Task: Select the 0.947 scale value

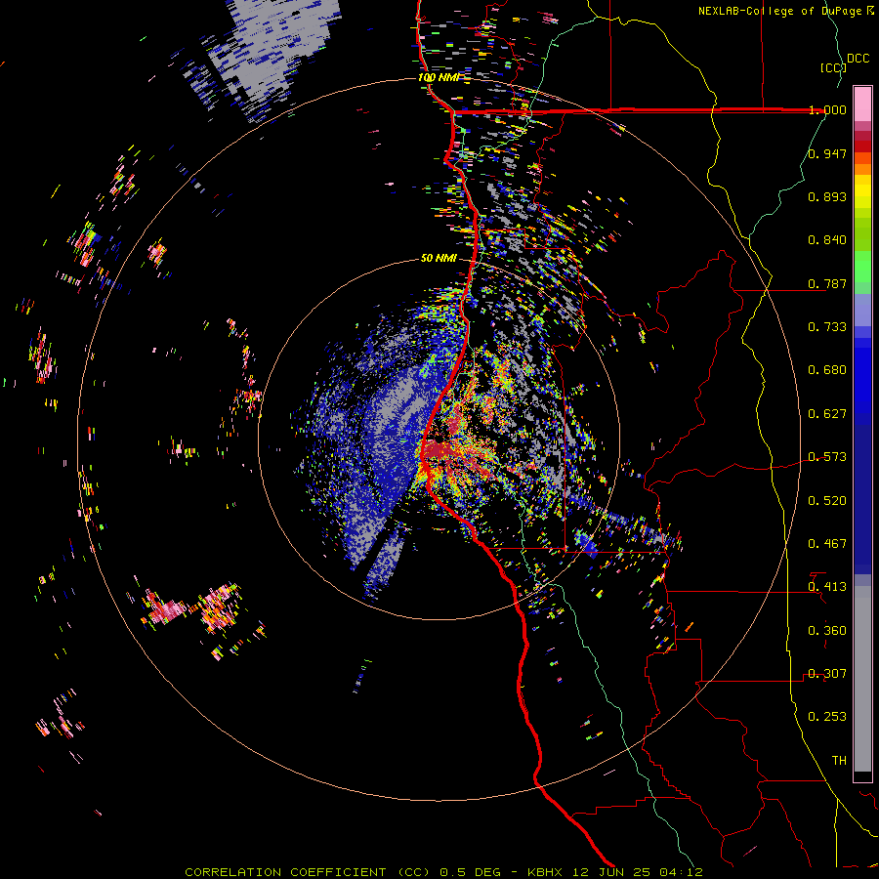Action: point(827,153)
